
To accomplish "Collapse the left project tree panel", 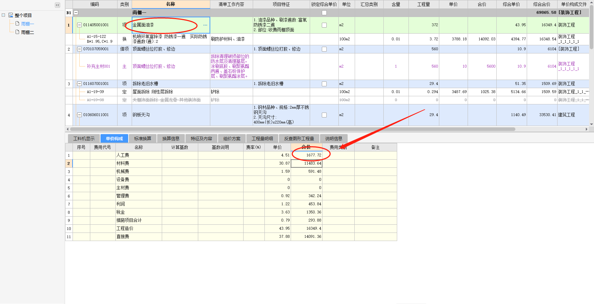I will tap(57, 5).
